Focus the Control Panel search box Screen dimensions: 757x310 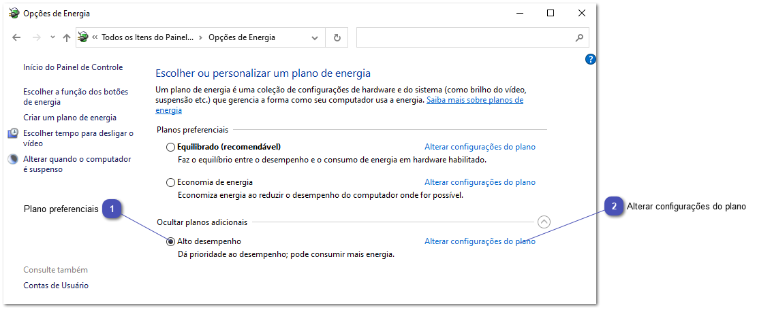473,37
